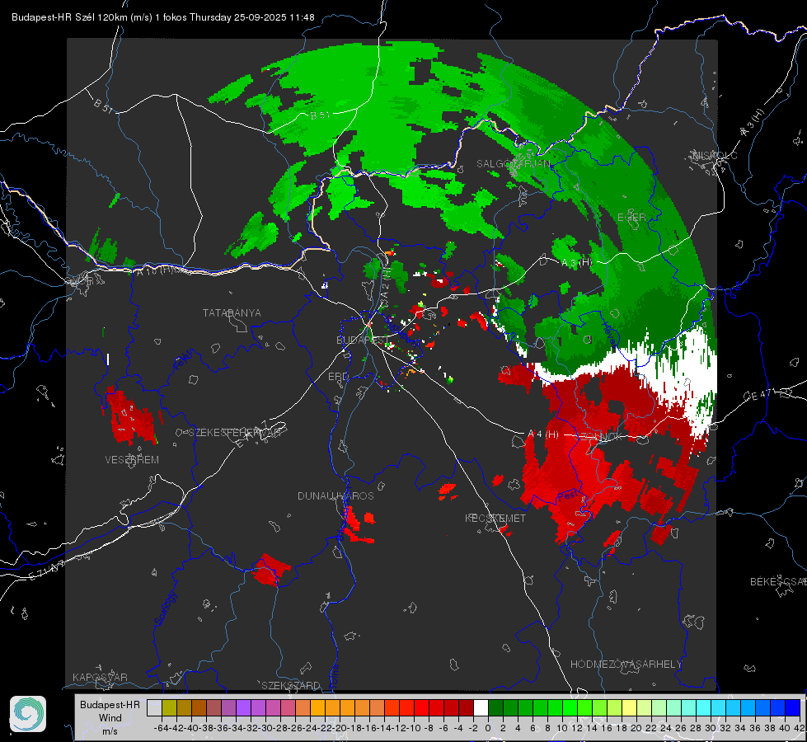807x742 pixels.
Task: Select the TATABANYA city label
Action: (x=232, y=313)
